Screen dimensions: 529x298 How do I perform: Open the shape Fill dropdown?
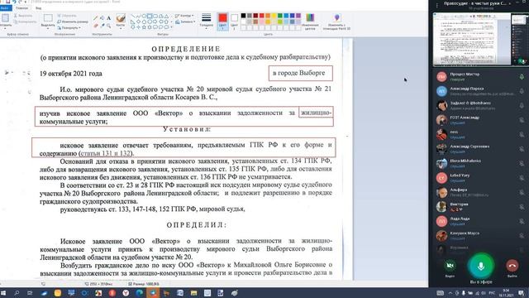185,22
